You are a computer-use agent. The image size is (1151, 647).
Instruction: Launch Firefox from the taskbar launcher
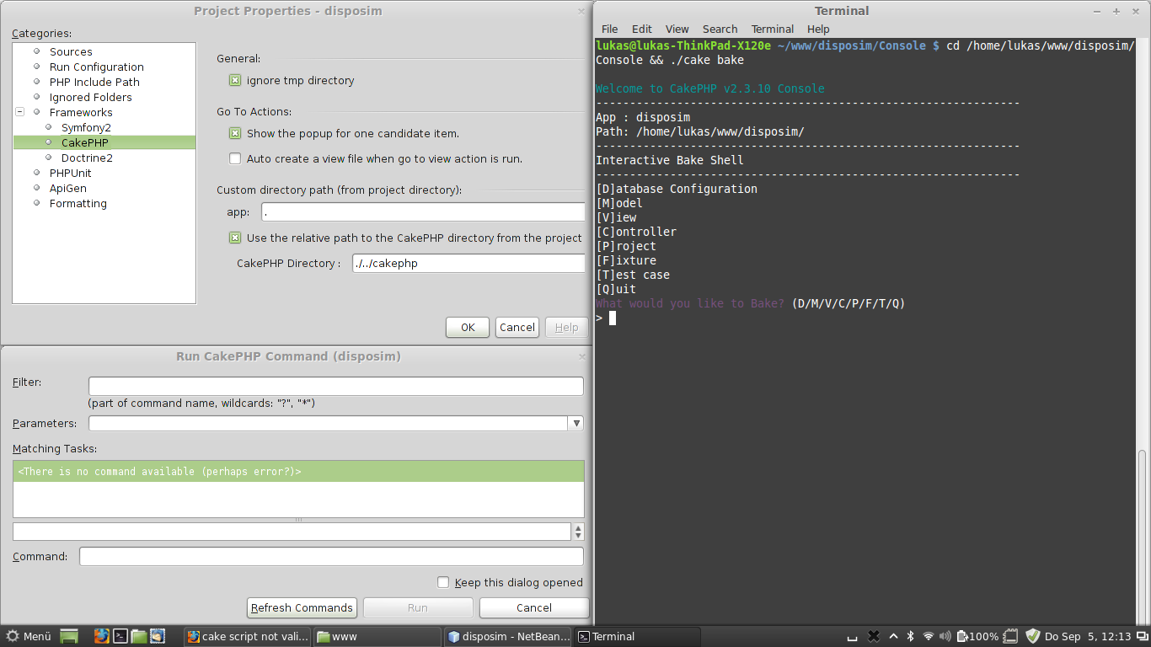102,636
